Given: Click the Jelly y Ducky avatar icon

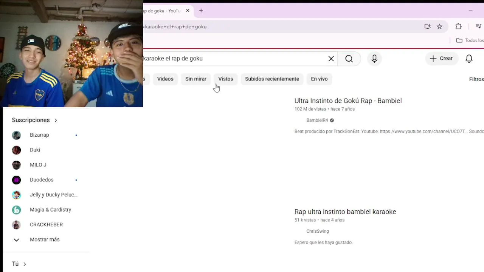Looking at the screenshot, I should click(x=16, y=195).
